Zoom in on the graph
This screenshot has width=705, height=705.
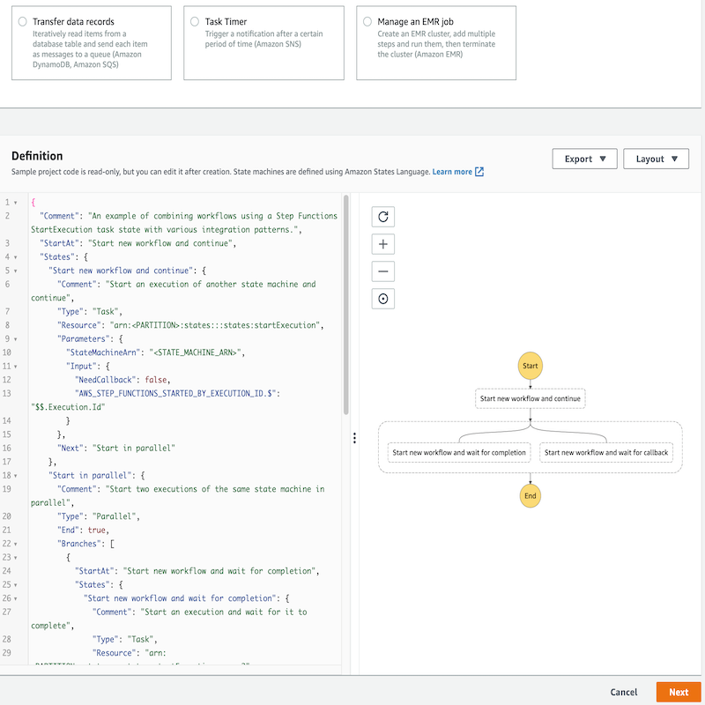click(x=383, y=244)
